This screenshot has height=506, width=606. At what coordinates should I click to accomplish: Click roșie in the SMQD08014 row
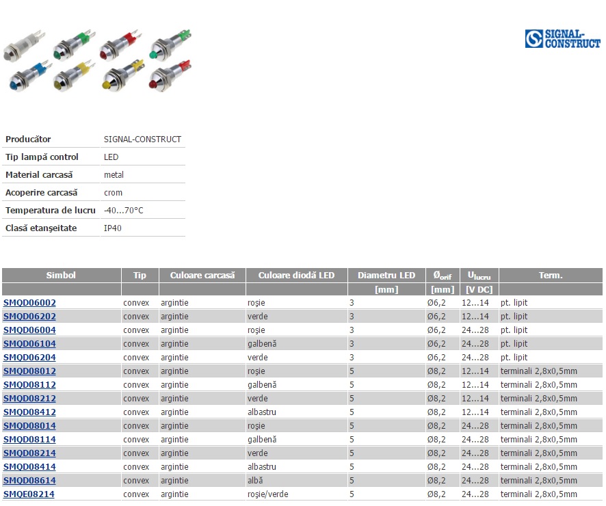(x=256, y=426)
